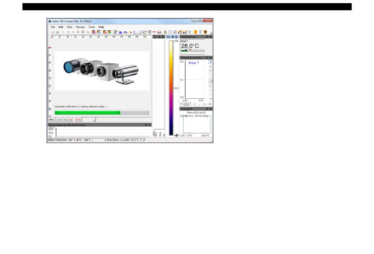Toggle the Man. scaling button
The height and width of the screenshot is (254, 374).
pos(52,119)
